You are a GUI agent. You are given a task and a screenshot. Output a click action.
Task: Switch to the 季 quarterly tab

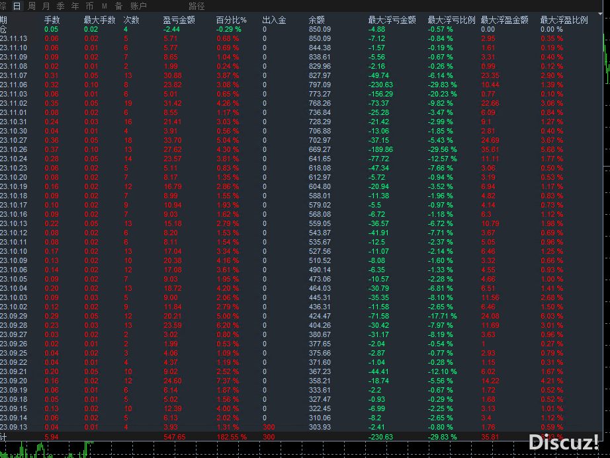pos(60,6)
